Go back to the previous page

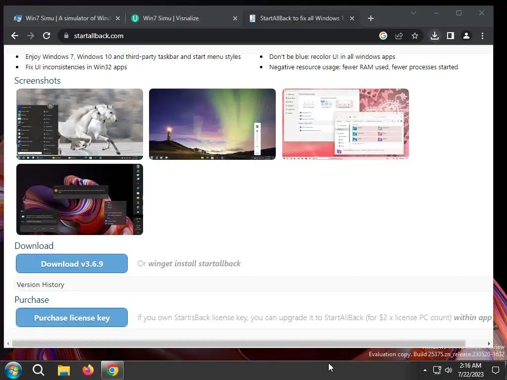click(14, 36)
